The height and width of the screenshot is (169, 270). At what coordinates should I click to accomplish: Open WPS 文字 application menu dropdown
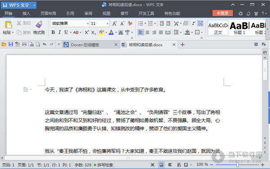click(x=34, y=5)
